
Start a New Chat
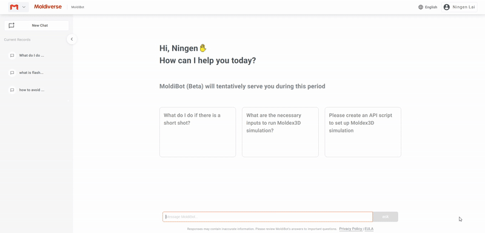click(36, 25)
